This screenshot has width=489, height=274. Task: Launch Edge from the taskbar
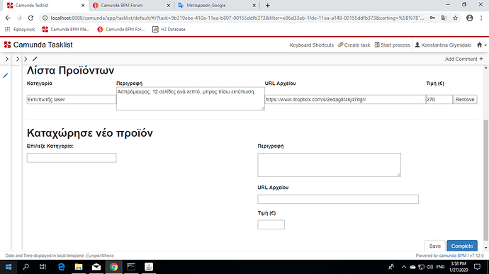pos(61,267)
